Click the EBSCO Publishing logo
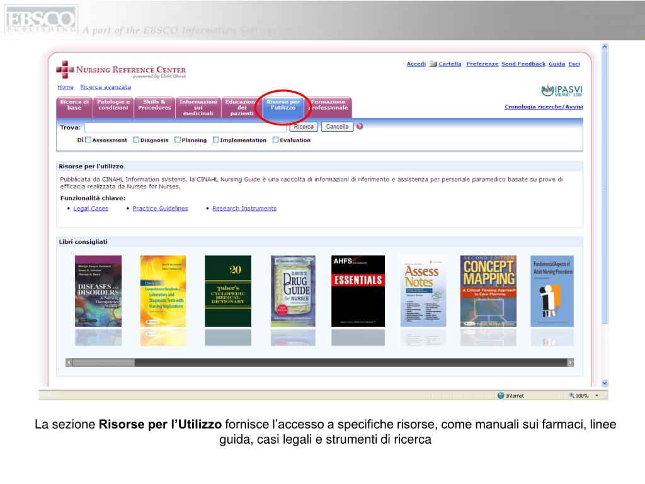The height and width of the screenshot is (484, 645). (x=40, y=20)
